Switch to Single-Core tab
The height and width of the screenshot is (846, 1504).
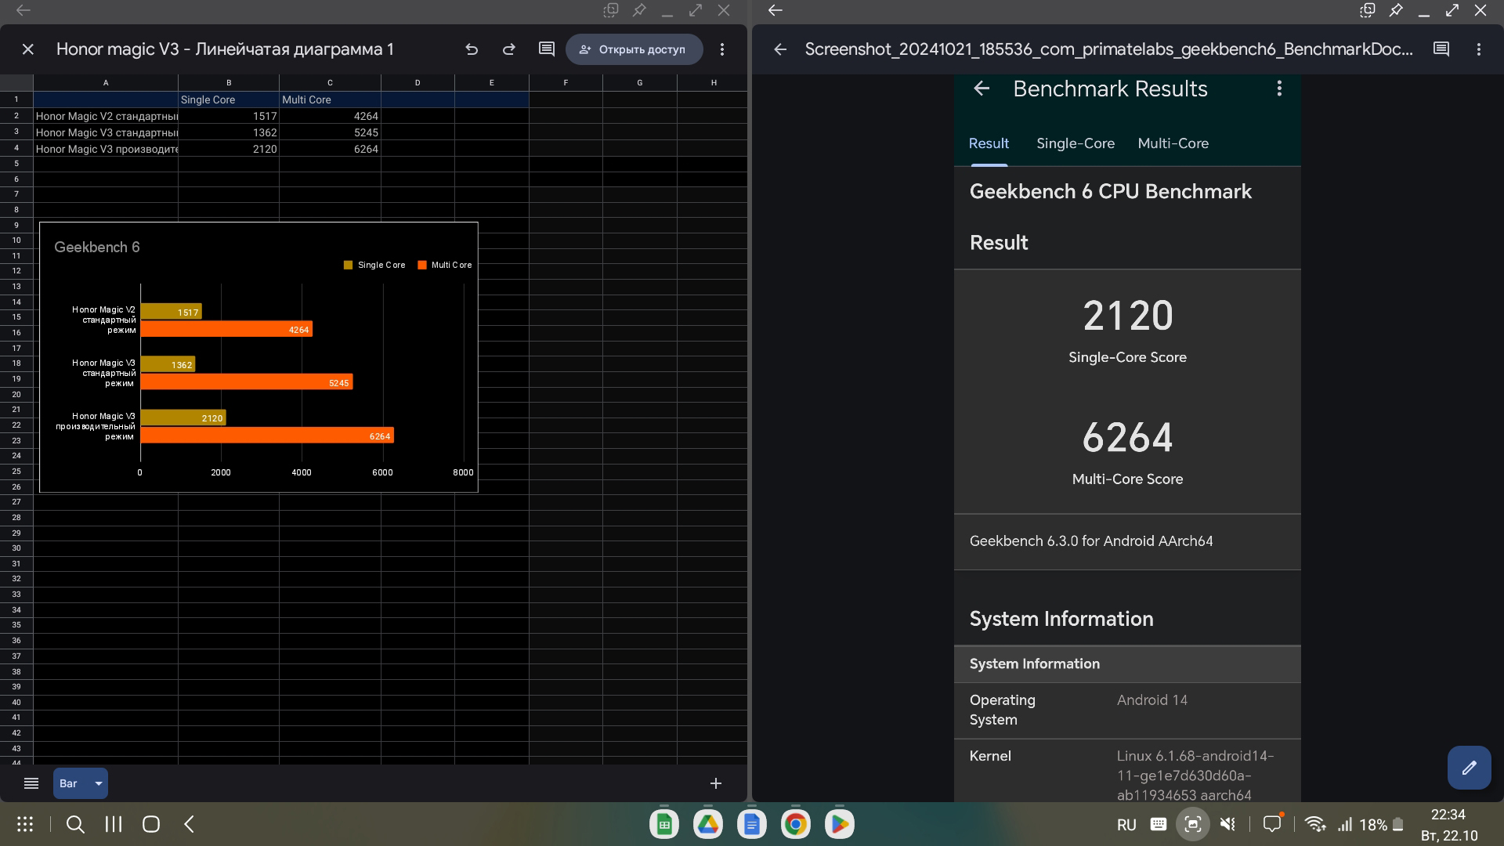[1076, 143]
